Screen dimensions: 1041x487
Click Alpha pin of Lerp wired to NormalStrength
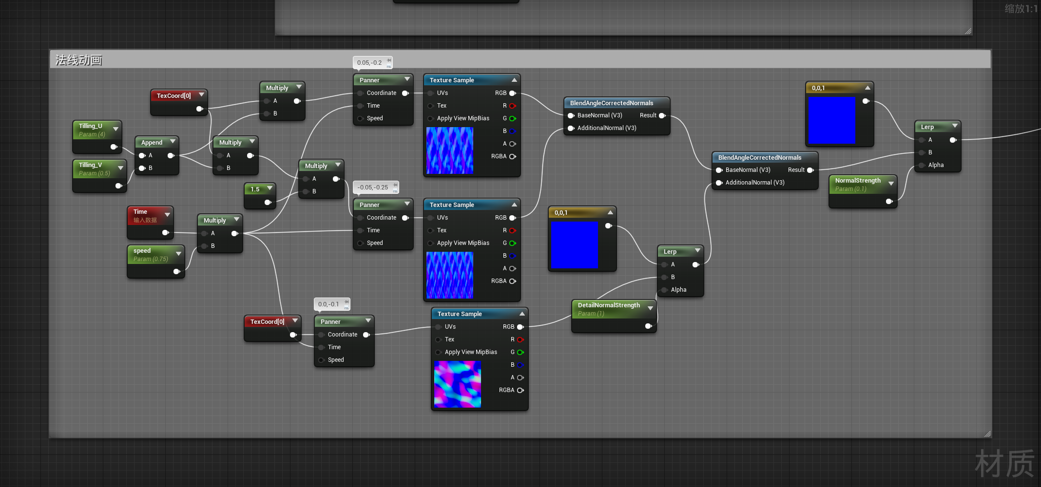point(922,165)
